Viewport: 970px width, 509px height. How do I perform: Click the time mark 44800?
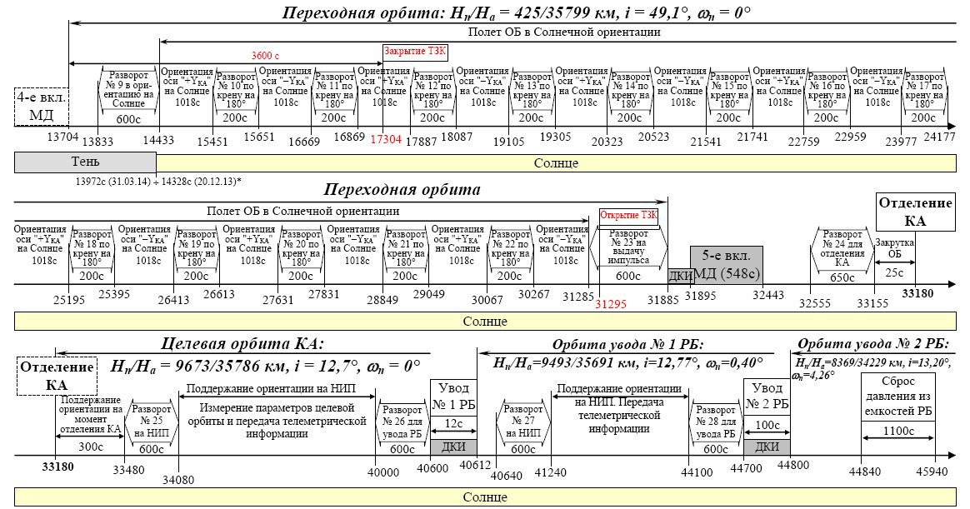(x=793, y=465)
